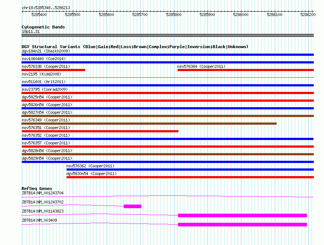Click the nsv576338 (Cooper2011) red loss bar
Screen dimensions: 324x245
click(53, 70)
